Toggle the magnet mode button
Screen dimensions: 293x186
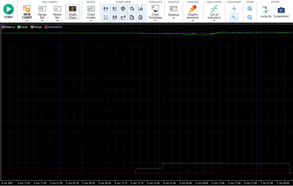(123, 8)
